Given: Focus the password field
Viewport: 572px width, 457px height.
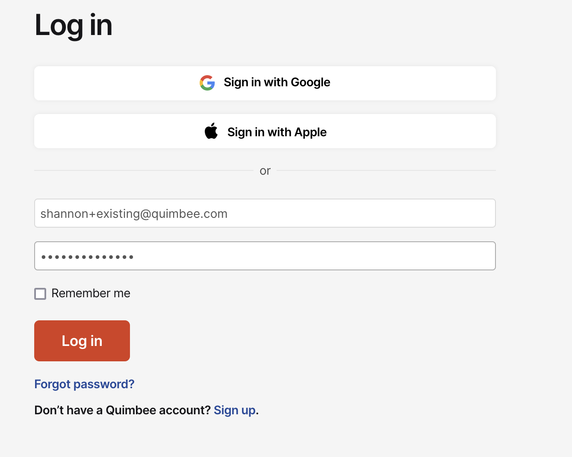Looking at the screenshot, I should pos(265,256).
